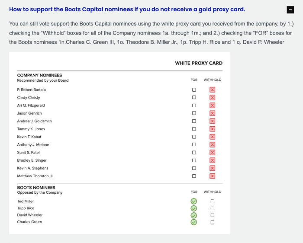This screenshot has height=243, width=303.
Task: Tick the FOR checkbox for Anthony J. Melone
Action: (x=194, y=144)
